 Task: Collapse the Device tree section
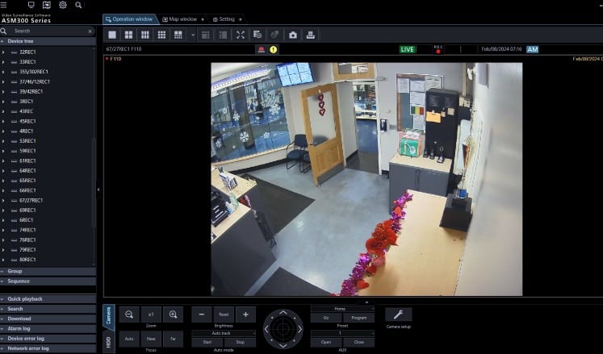[48, 41]
